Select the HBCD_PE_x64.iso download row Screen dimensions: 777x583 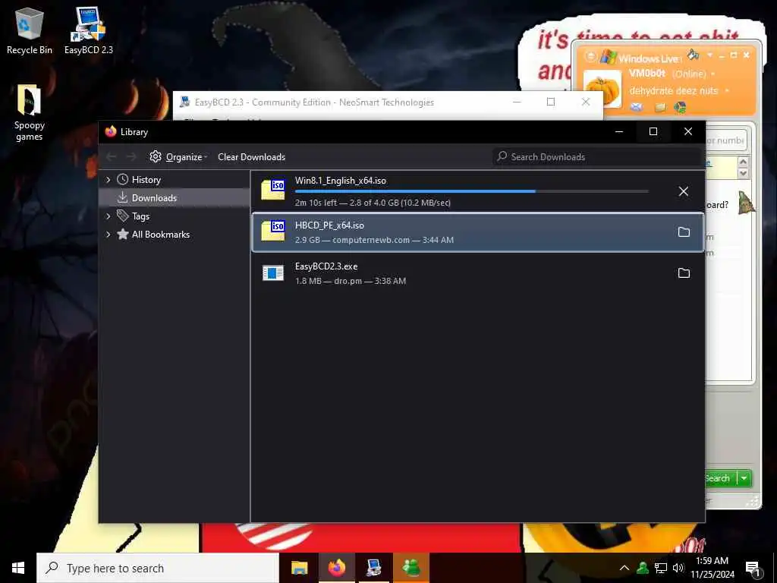[x=478, y=232]
